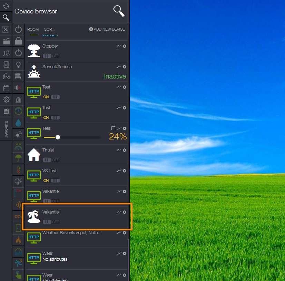Click the Stopper mushroom cloud icon

(34, 51)
